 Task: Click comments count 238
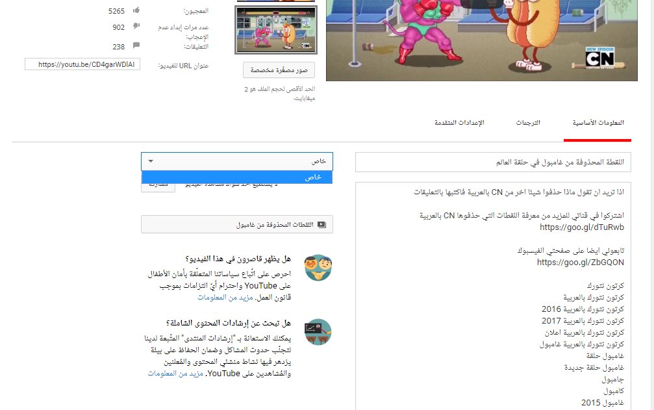[118, 47]
